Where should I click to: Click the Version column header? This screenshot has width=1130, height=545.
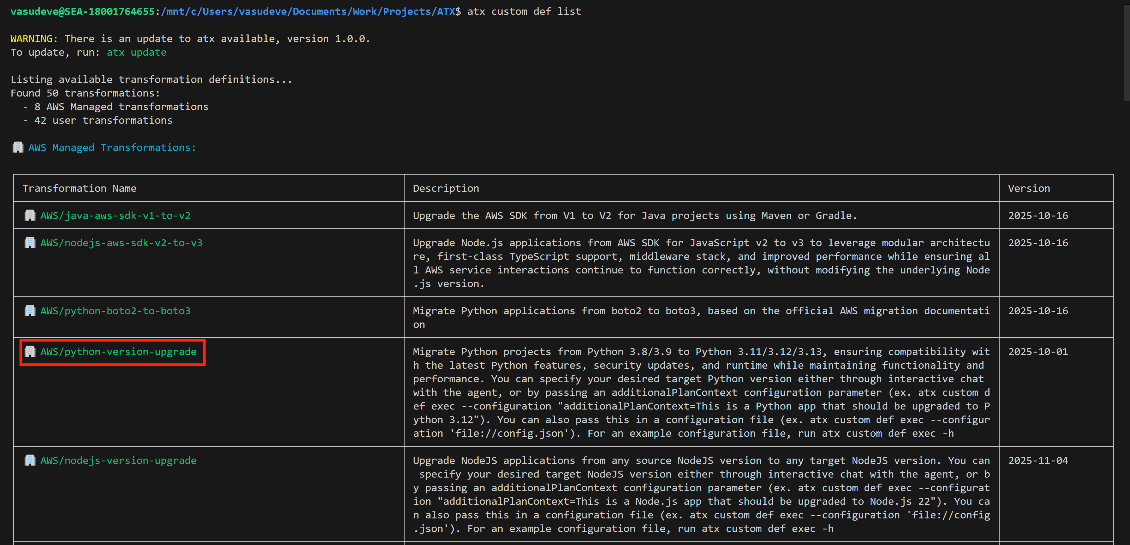(x=1029, y=188)
